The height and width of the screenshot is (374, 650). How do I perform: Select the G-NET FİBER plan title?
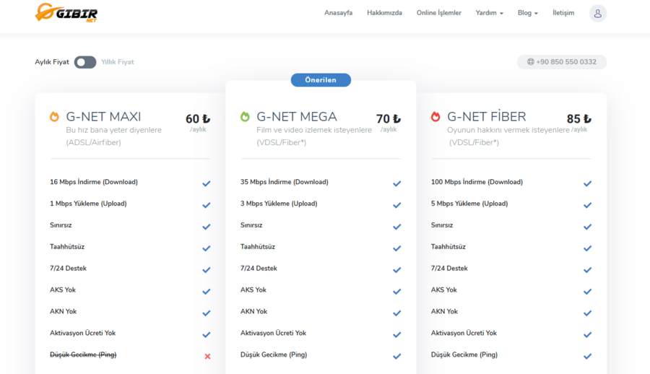click(x=487, y=116)
